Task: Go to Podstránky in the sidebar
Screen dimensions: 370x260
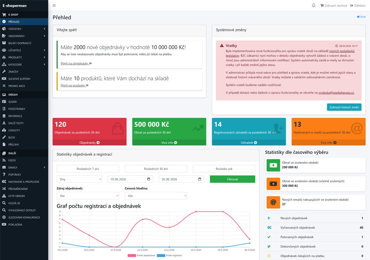Action: pyautogui.click(x=24, y=109)
